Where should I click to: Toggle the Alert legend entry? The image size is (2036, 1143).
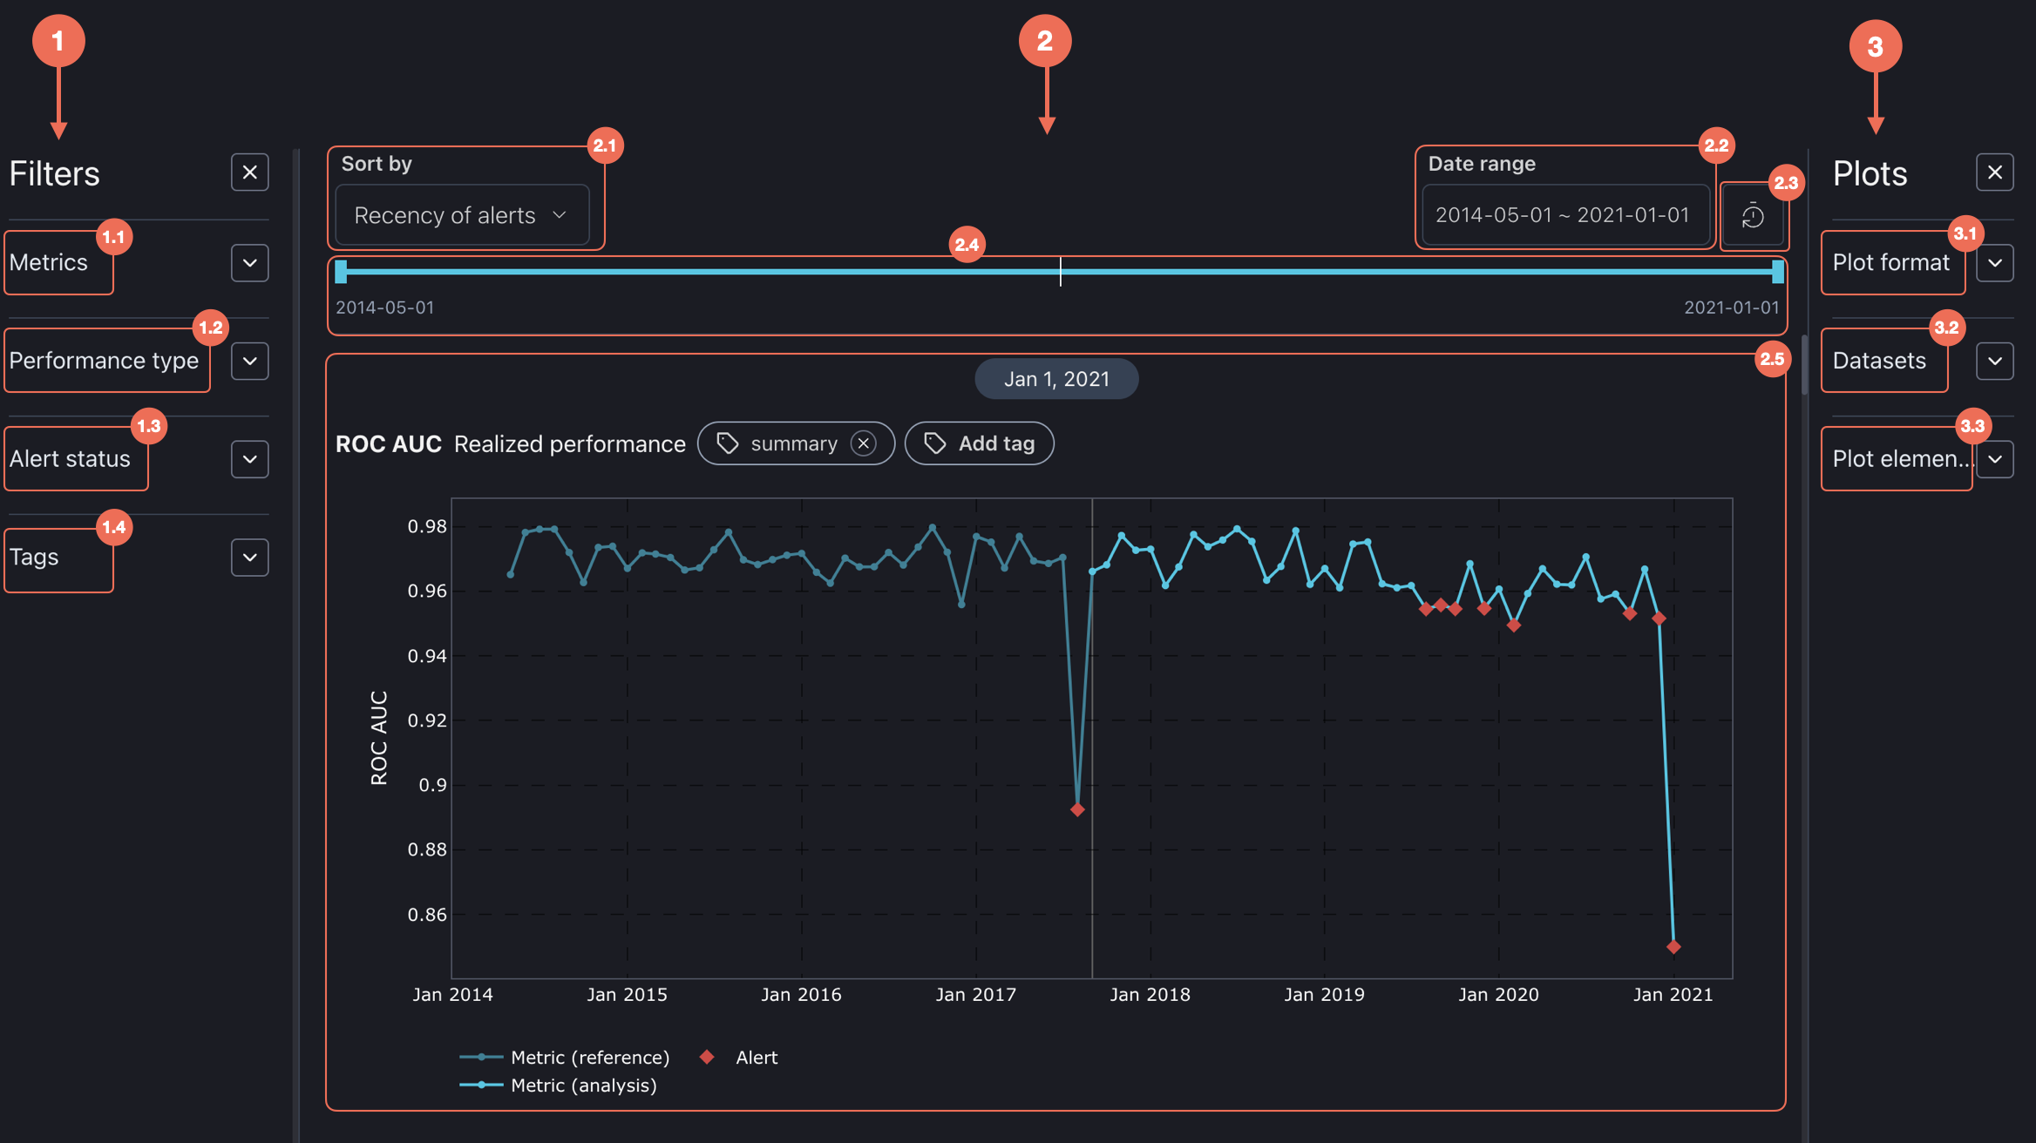755,1058
